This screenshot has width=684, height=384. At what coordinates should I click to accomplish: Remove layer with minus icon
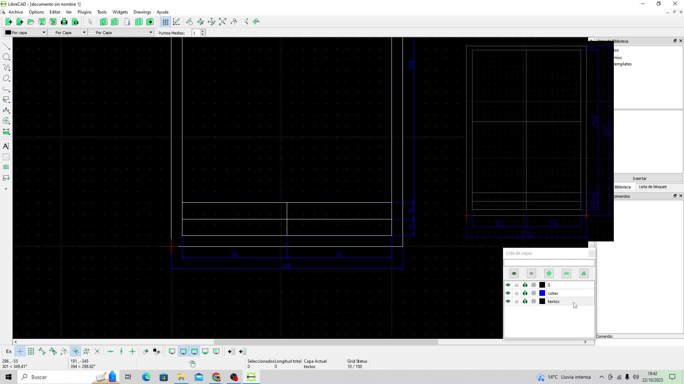[x=566, y=273]
